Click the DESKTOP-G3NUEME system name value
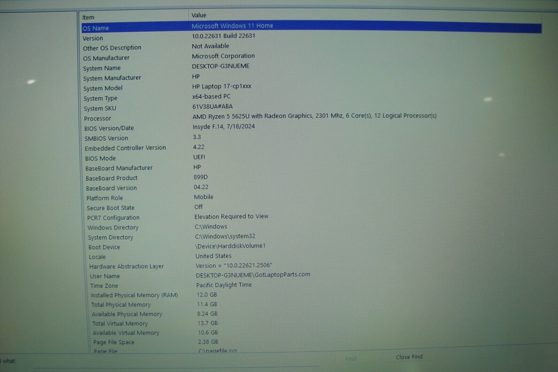This screenshot has height=372, width=558. pos(221,66)
